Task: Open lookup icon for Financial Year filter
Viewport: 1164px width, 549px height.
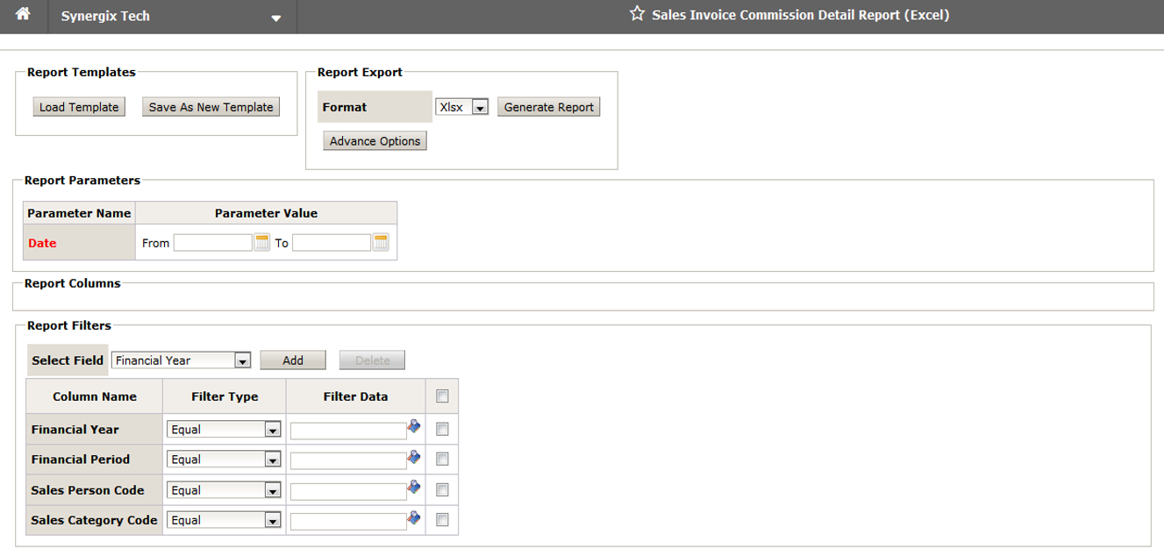Action: click(414, 427)
